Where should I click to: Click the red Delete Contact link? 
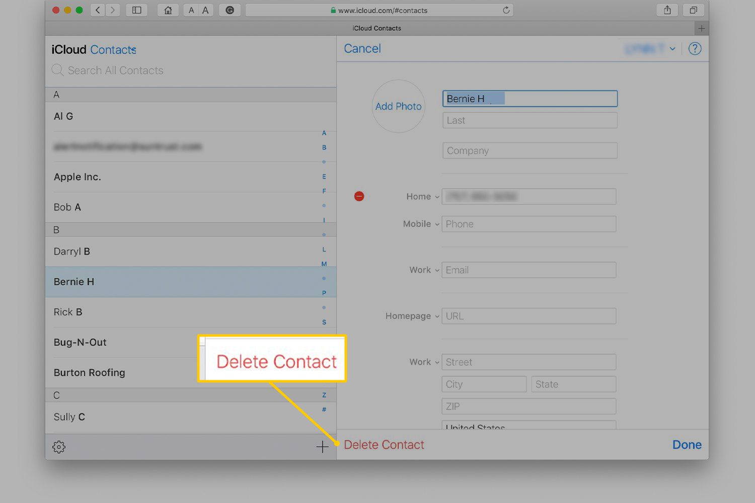[x=384, y=445]
